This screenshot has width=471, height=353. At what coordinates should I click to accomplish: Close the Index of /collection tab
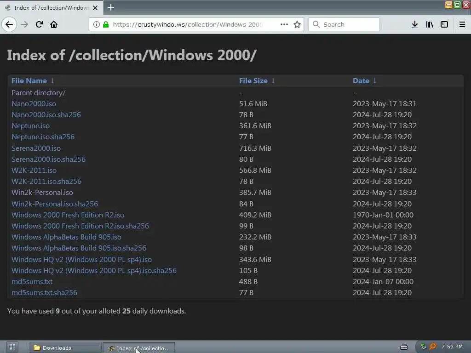(95, 8)
